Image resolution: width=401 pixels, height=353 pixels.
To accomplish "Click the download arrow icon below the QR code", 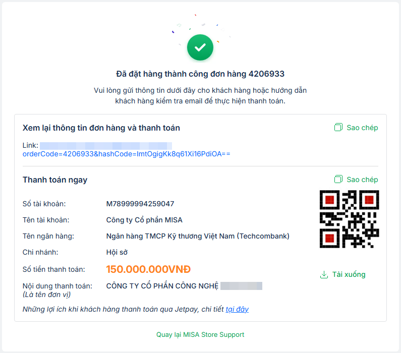I will [324, 275].
